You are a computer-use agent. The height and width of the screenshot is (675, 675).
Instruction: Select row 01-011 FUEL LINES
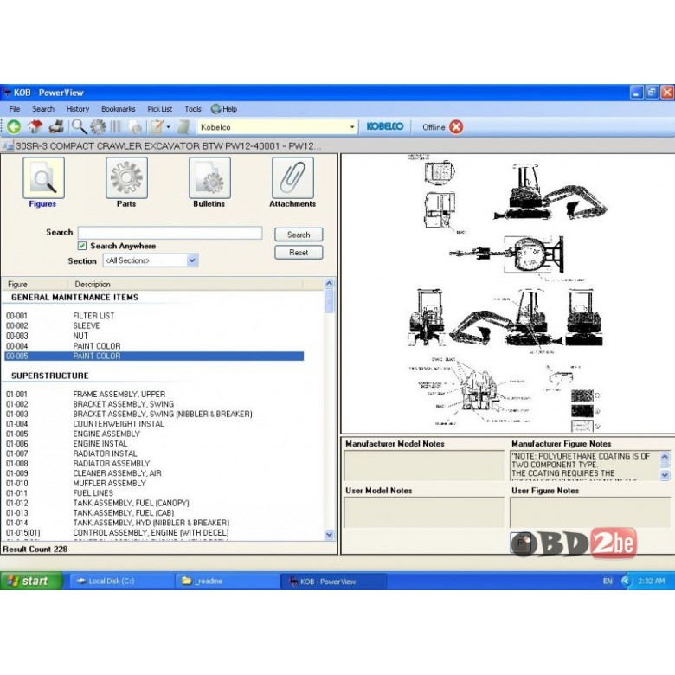pos(154,493)
